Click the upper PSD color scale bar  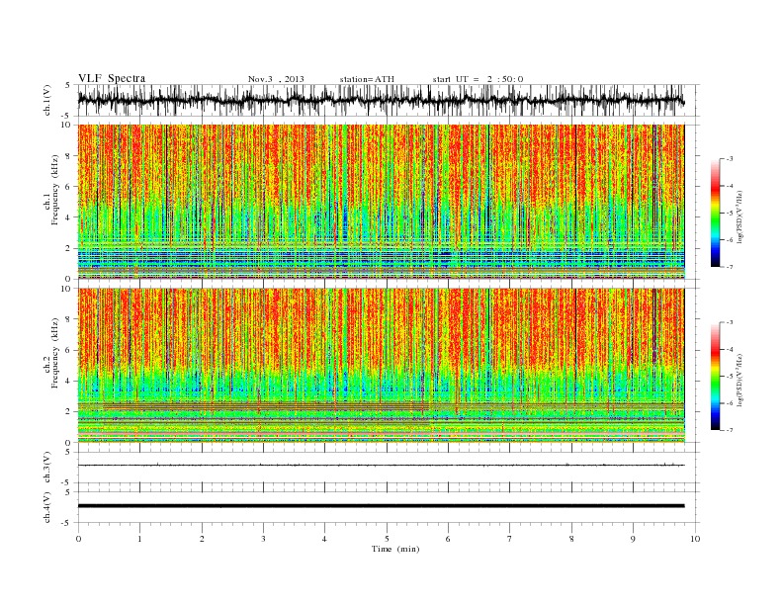click(716, 213)
